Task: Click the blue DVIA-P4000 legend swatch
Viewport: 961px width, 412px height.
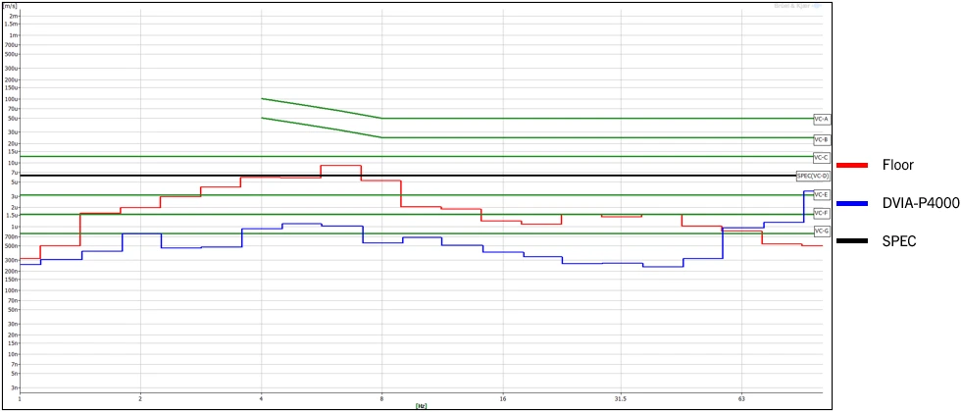Action: [852, 204]
